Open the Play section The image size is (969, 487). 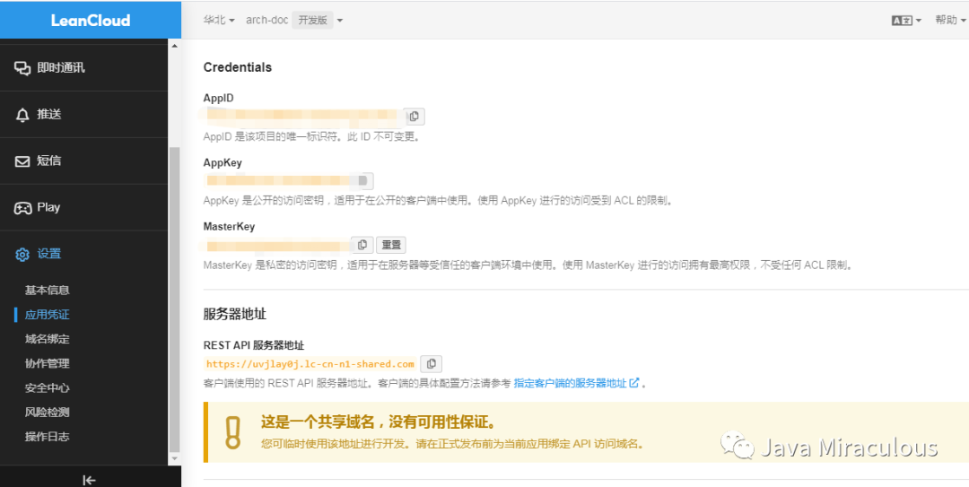(84, 207)
